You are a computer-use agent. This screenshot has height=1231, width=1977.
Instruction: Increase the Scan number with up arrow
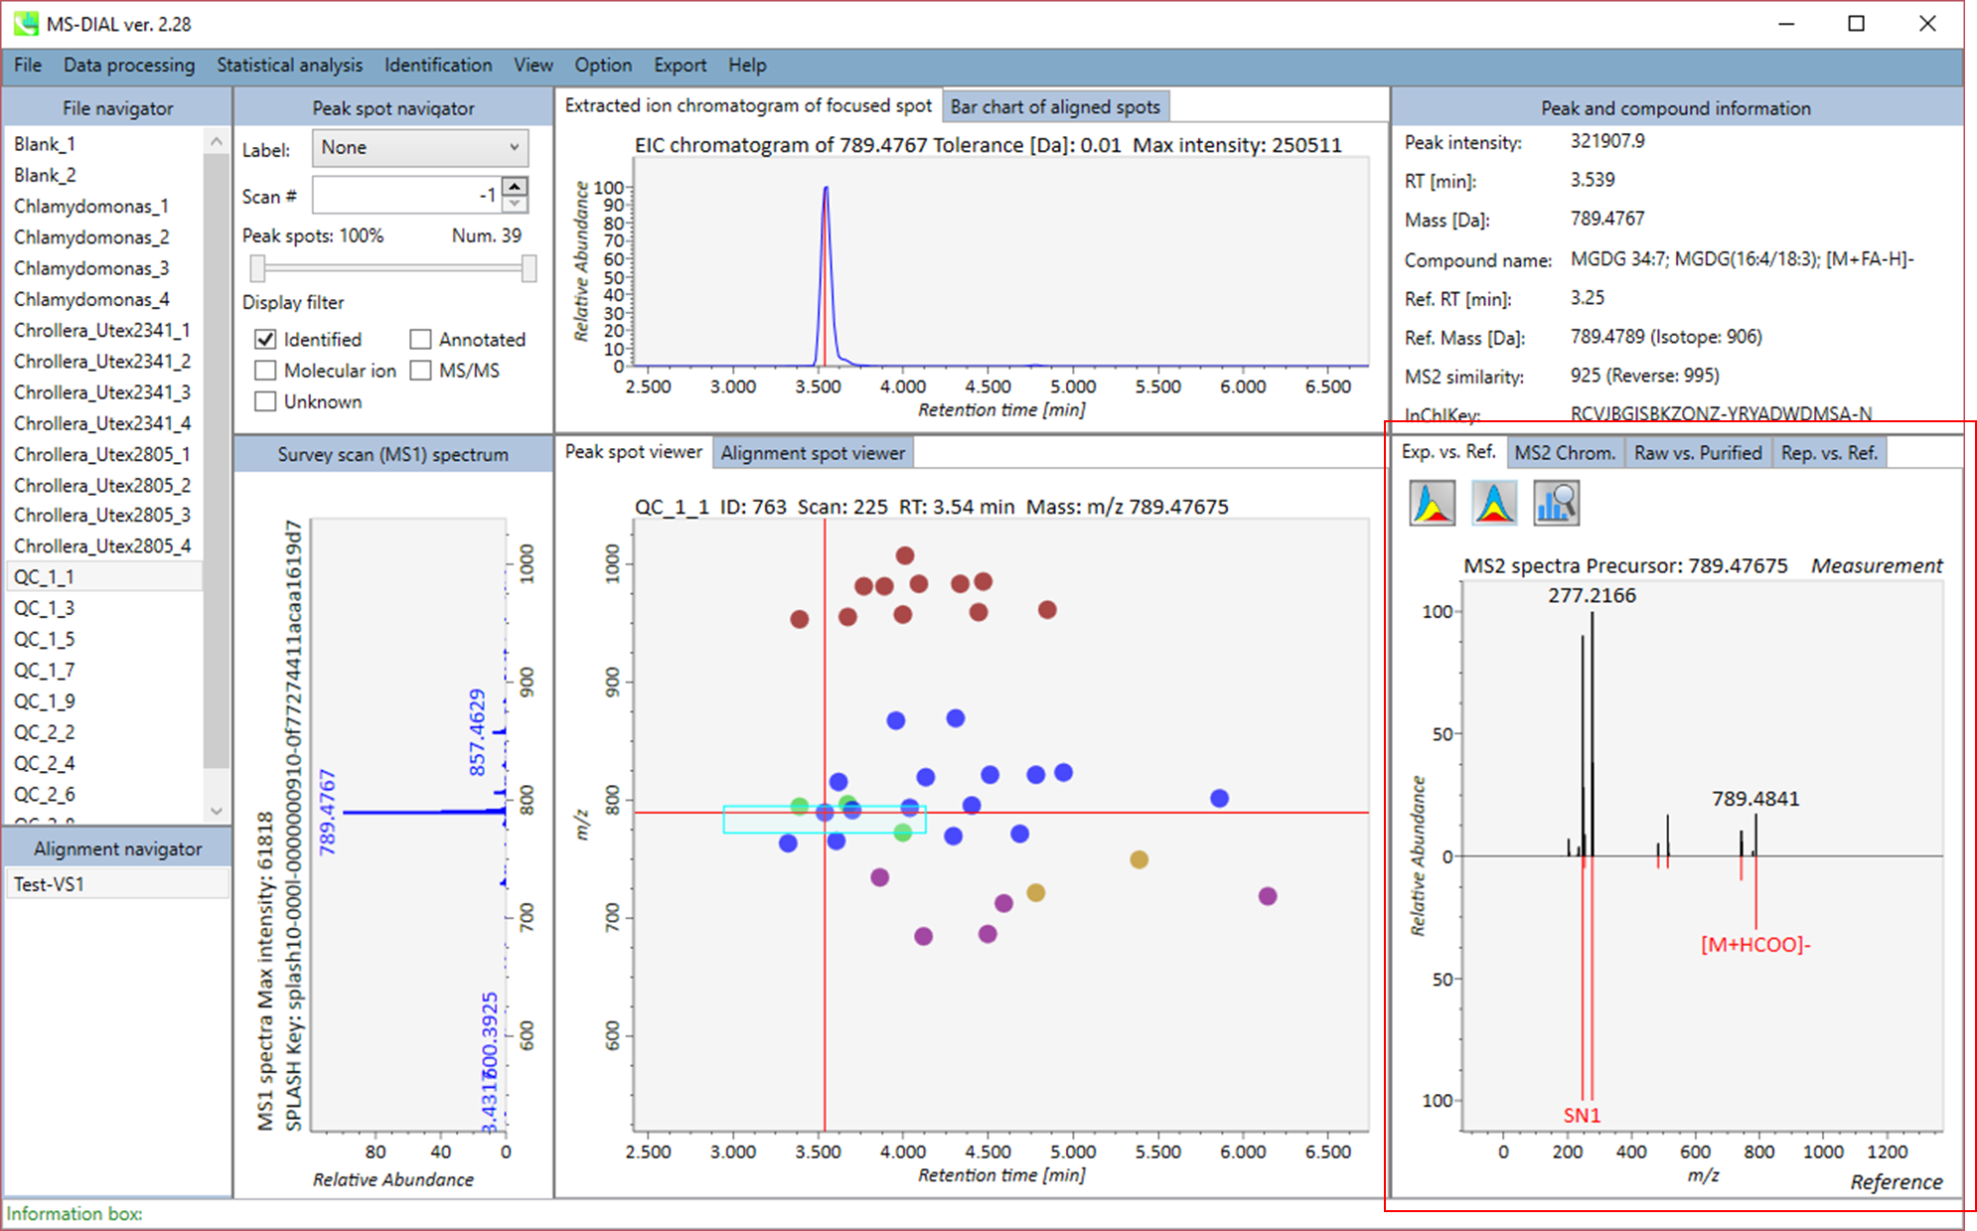coord(515,186)
